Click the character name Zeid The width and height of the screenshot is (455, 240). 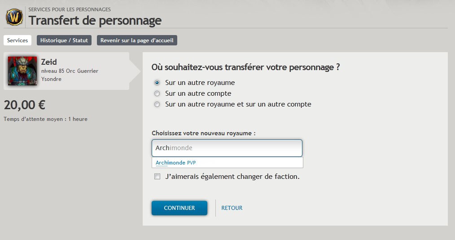tap(49, 62)
